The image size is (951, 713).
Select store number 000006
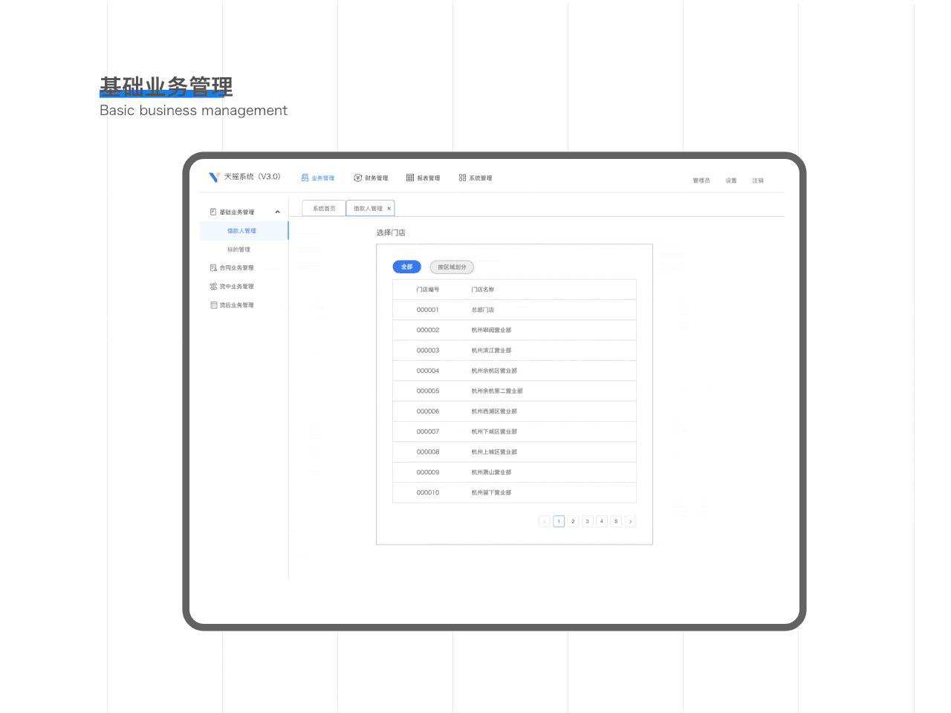click(x=428, y=411)
